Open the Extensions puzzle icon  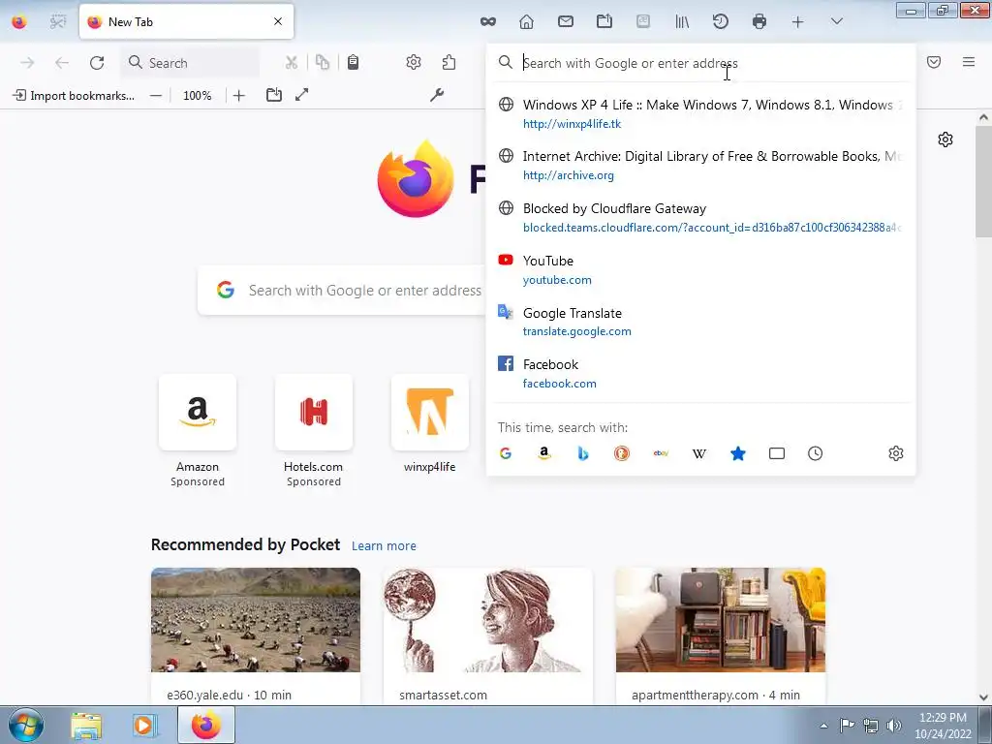(x=449, y=62)
